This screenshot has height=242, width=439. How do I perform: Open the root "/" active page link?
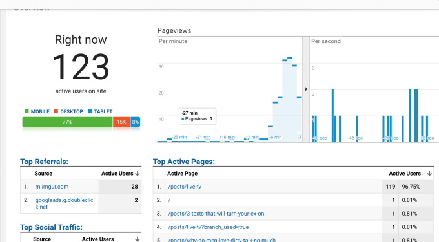click(169, 200)
